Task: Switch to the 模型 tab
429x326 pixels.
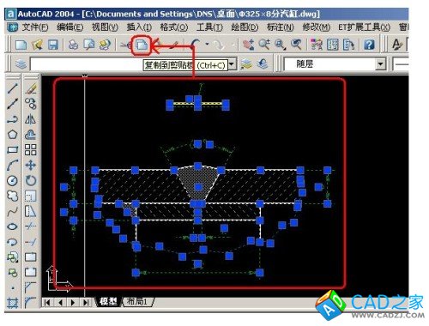Action: [x=108, y=301]
